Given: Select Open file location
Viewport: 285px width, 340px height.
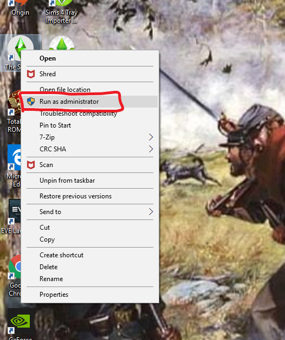Looking at the screenshot, I should coord(90,90).
